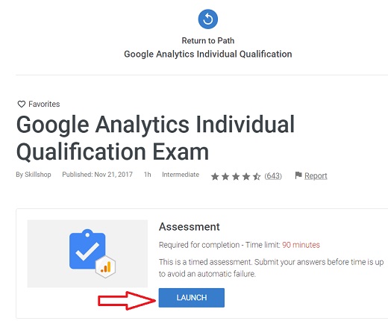Open the Report link

pyautogui.click(x=316, y=175)
